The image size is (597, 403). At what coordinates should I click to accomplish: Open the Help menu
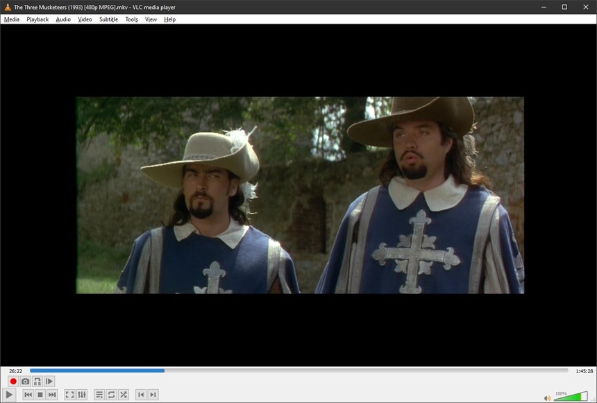point(170,19)
